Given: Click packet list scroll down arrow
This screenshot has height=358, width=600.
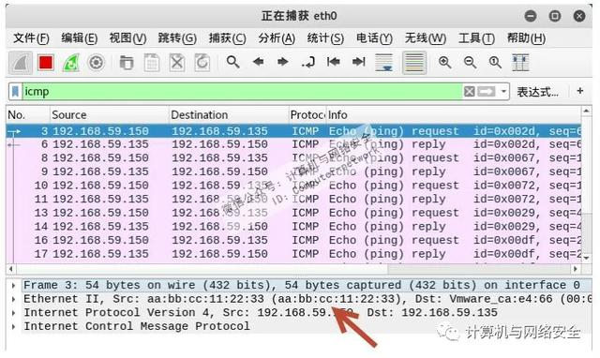Looking at the screenshot, I should (x=586, y=258).
